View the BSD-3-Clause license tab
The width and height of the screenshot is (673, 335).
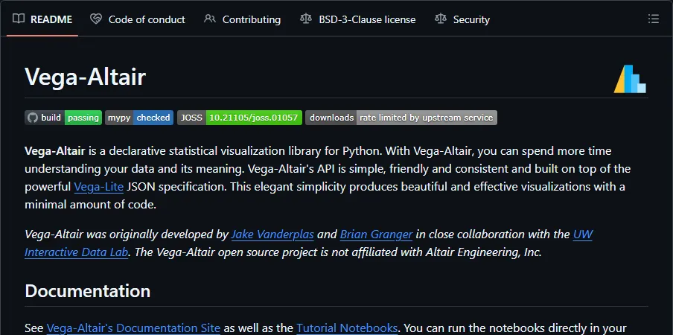pos(357,19)
